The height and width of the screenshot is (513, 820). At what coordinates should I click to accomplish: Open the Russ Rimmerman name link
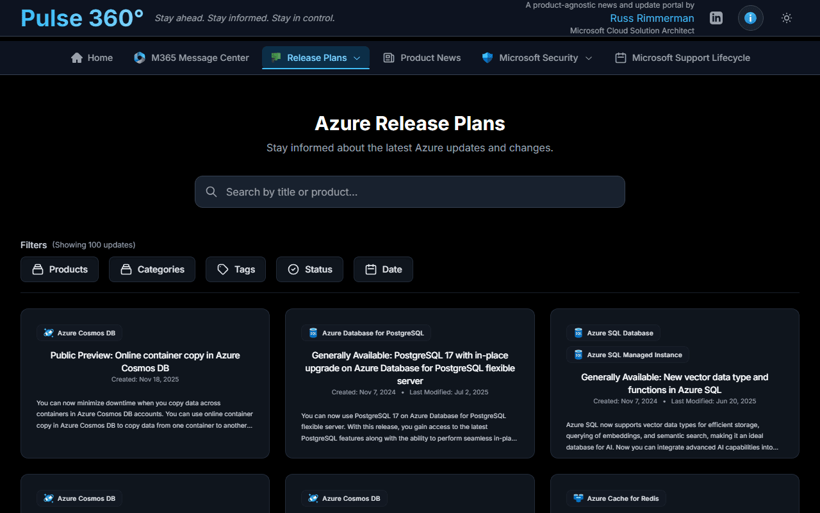pyautogui.click(x=652, y=18)
